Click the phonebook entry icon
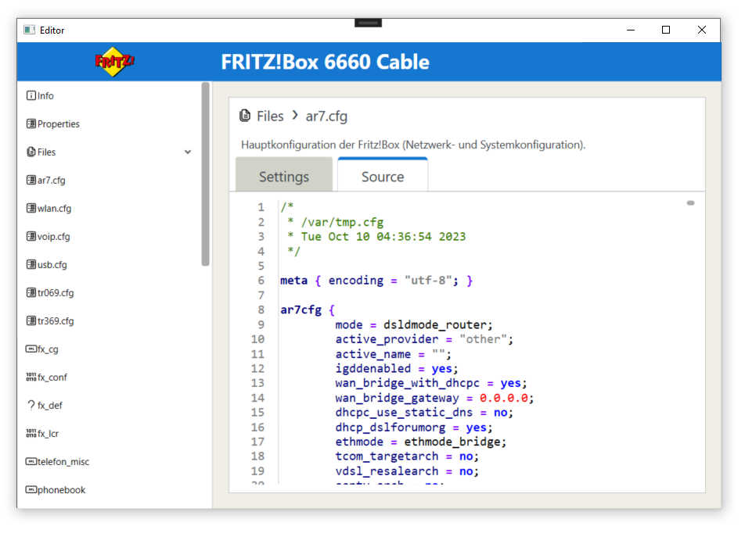Image resolution: width=745 pixels, height=544 pixels. point(31,489)
